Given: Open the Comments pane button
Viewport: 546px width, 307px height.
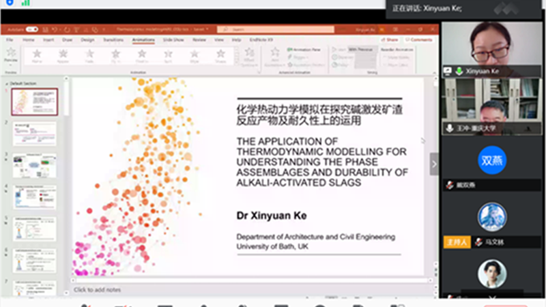Looking at the screenshot, I should tap(418, 40).
